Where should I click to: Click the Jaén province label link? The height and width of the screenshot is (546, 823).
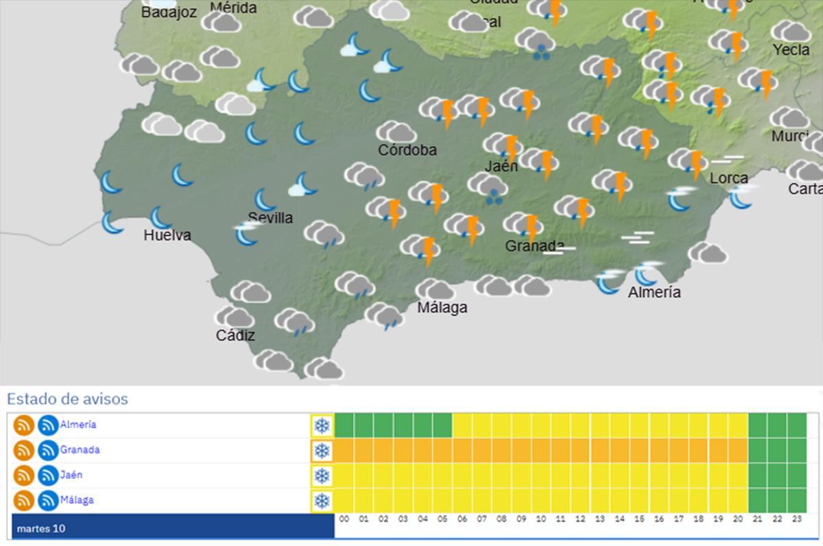pyautogui.click(x=71, y=475)
